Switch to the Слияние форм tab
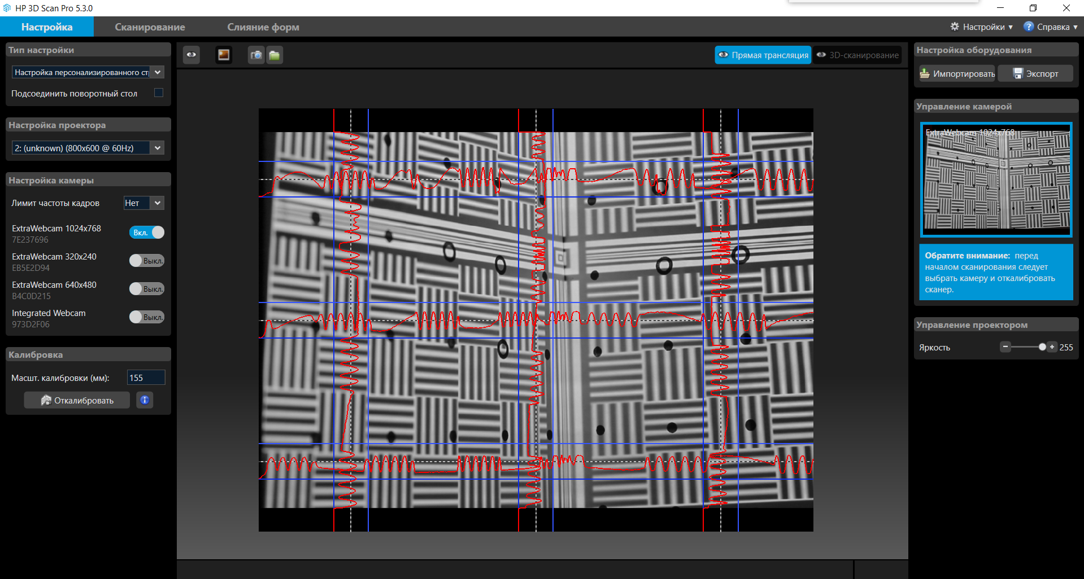The image size is (1084, 579). [263, 27]
